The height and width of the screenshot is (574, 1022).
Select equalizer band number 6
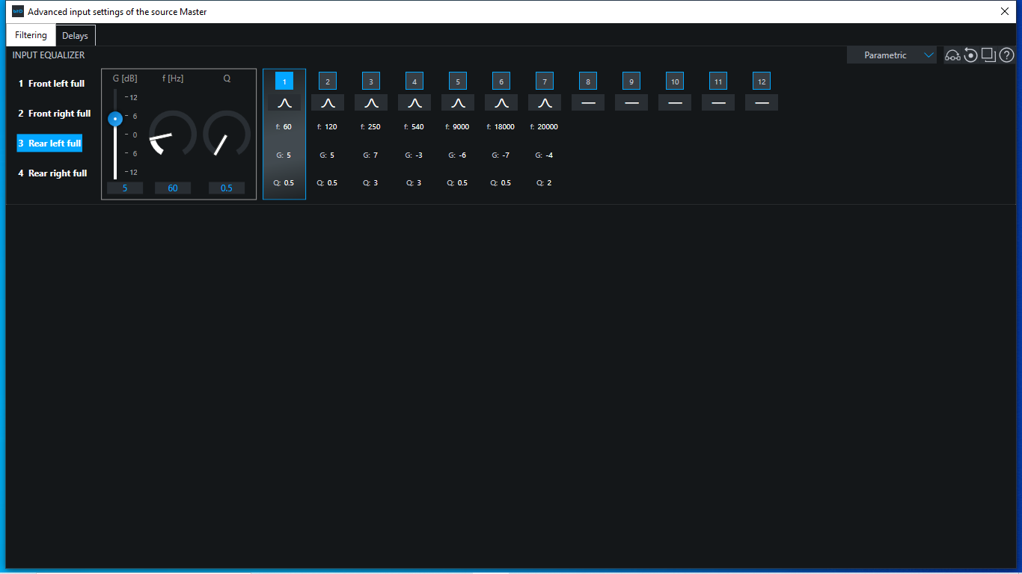501,81
